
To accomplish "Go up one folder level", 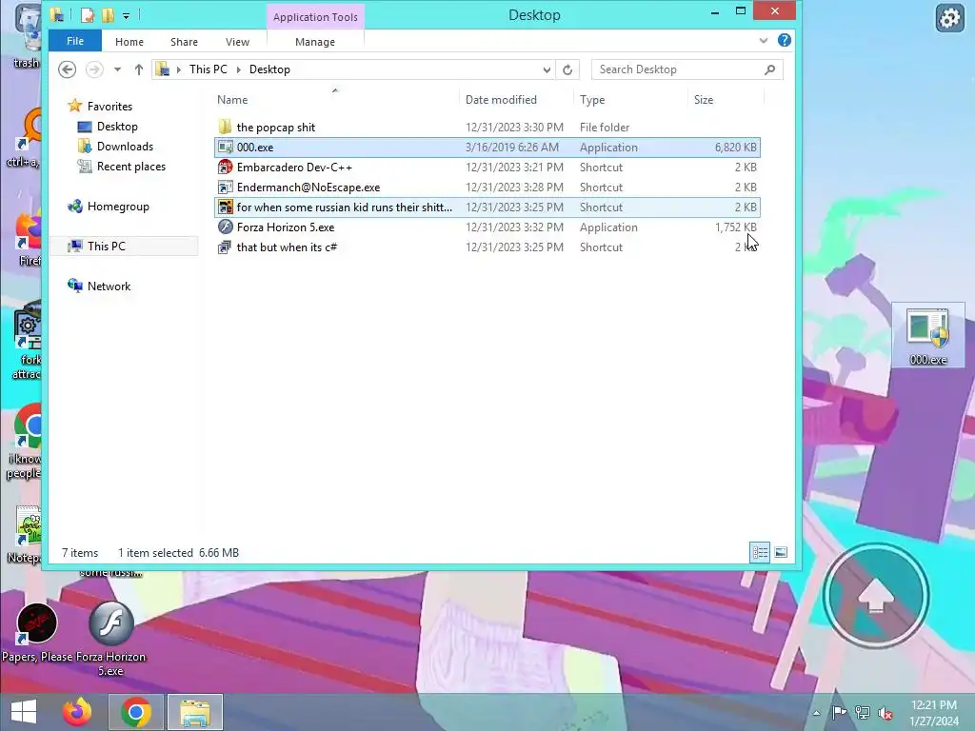I will pyautogui.click(x=139, y=69).
